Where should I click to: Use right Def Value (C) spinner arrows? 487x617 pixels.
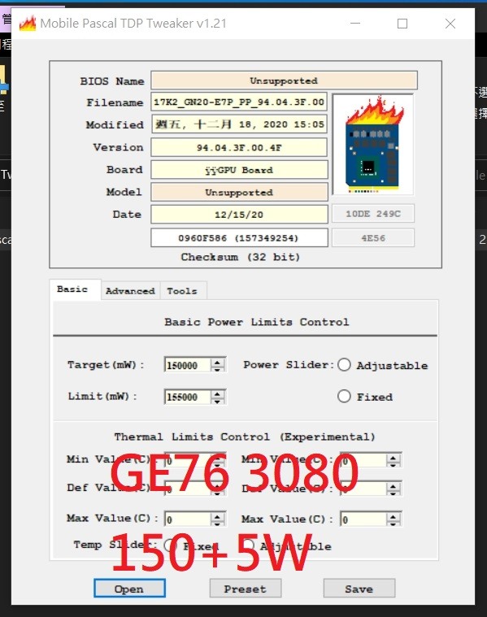(x=394, y=489)
